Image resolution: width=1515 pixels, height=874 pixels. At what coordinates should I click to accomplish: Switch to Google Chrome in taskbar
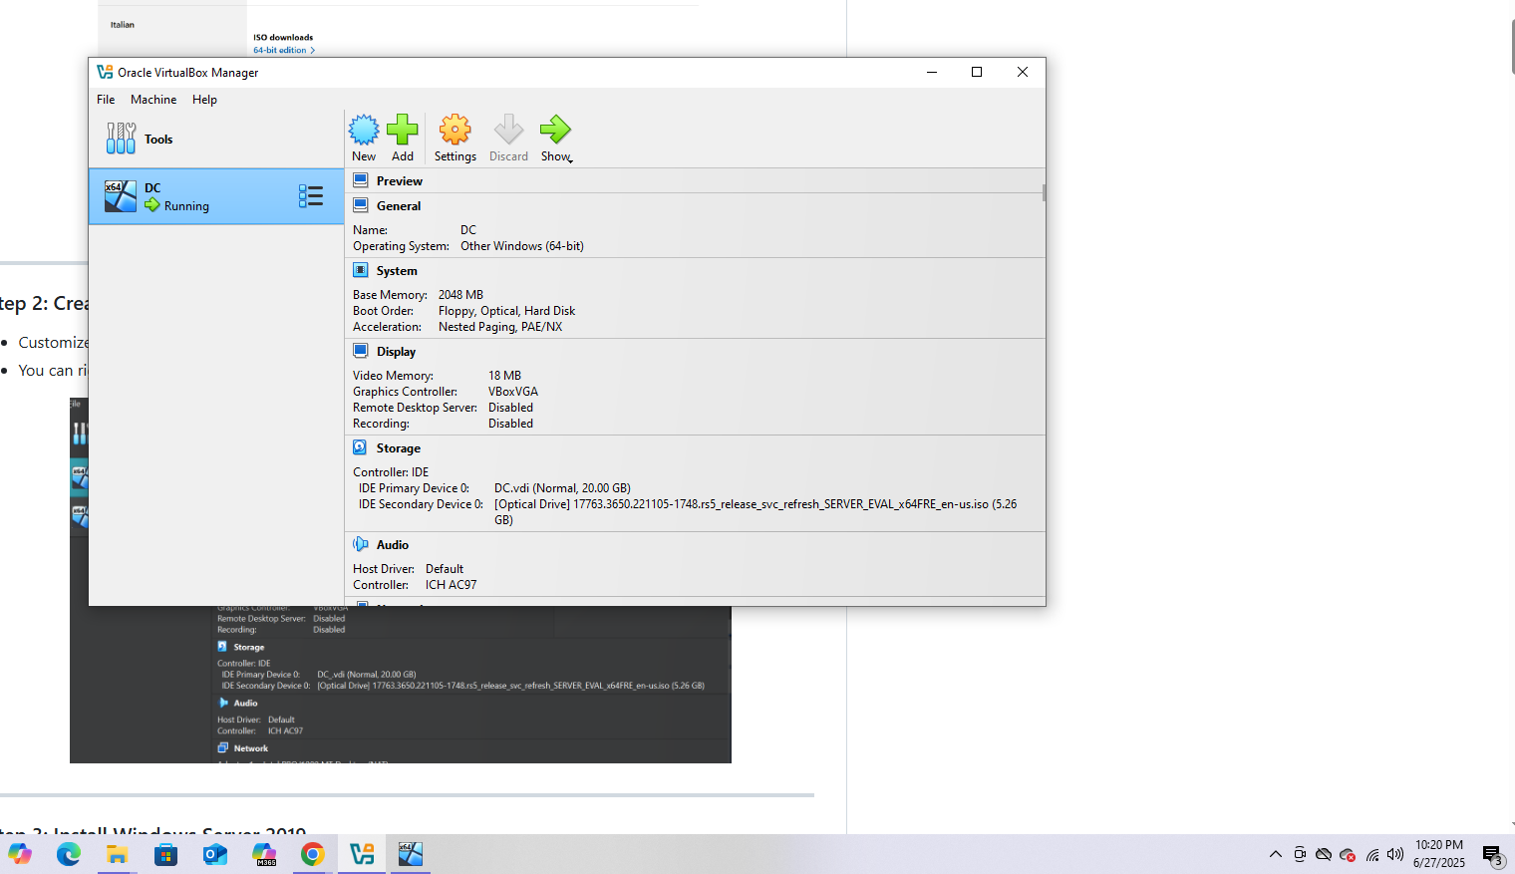(313, 854)
